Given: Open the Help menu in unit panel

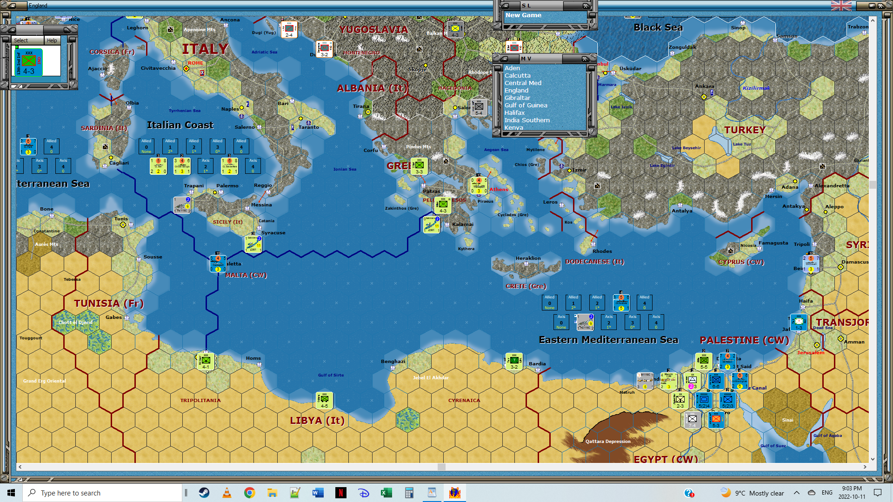Looking at the screenshot, I should [x=52, y=40].
